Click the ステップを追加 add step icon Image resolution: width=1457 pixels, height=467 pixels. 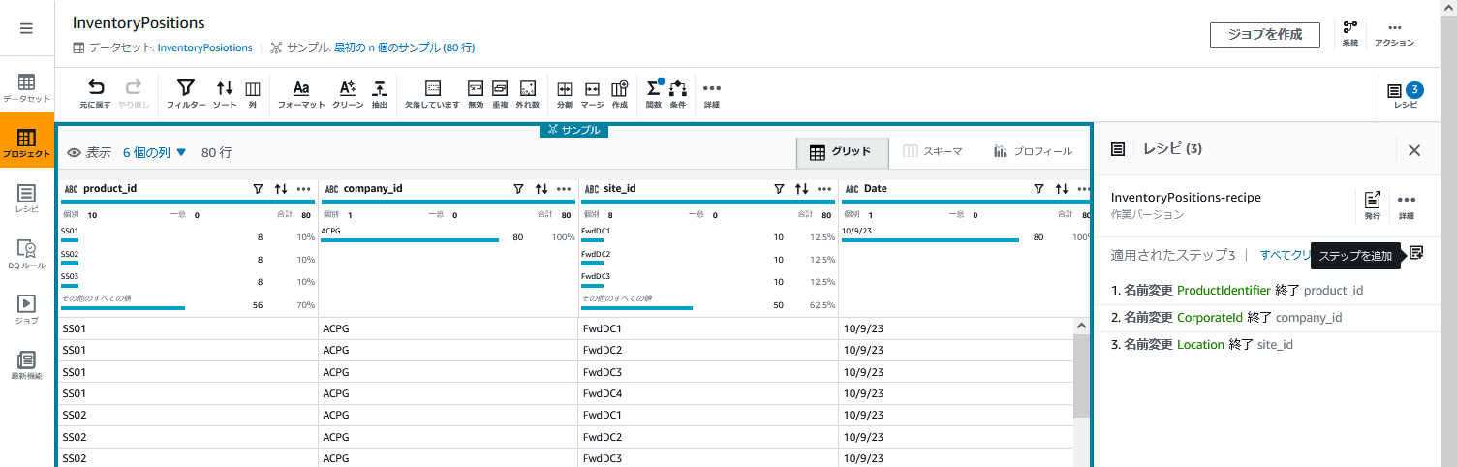click(x=1416, y=253)
